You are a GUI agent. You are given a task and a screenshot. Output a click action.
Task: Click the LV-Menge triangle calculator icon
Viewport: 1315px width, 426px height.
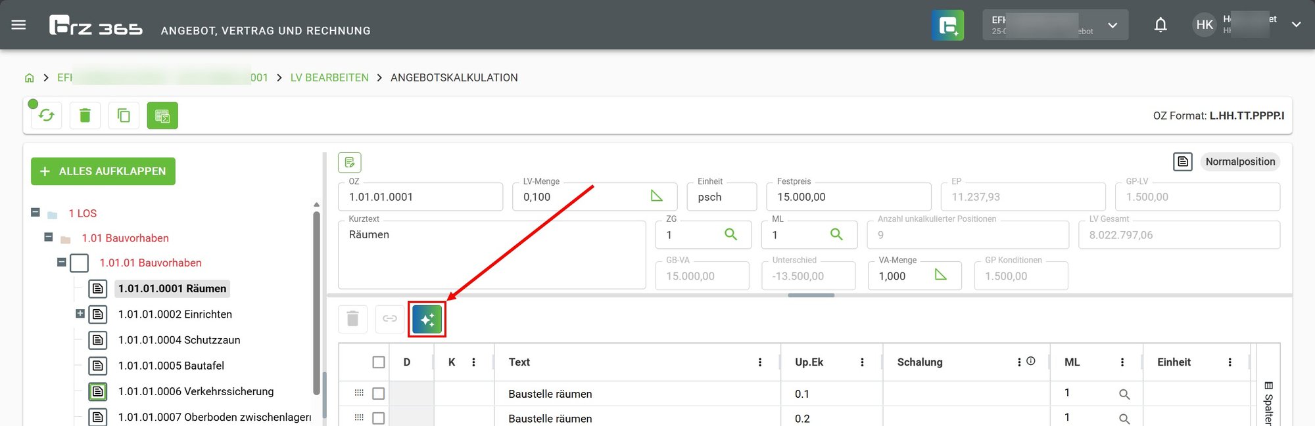pyautogui.click(x=656, y=196)
